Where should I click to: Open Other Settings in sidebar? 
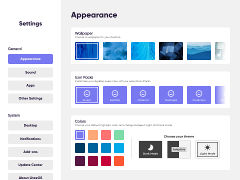click(30, 98)
